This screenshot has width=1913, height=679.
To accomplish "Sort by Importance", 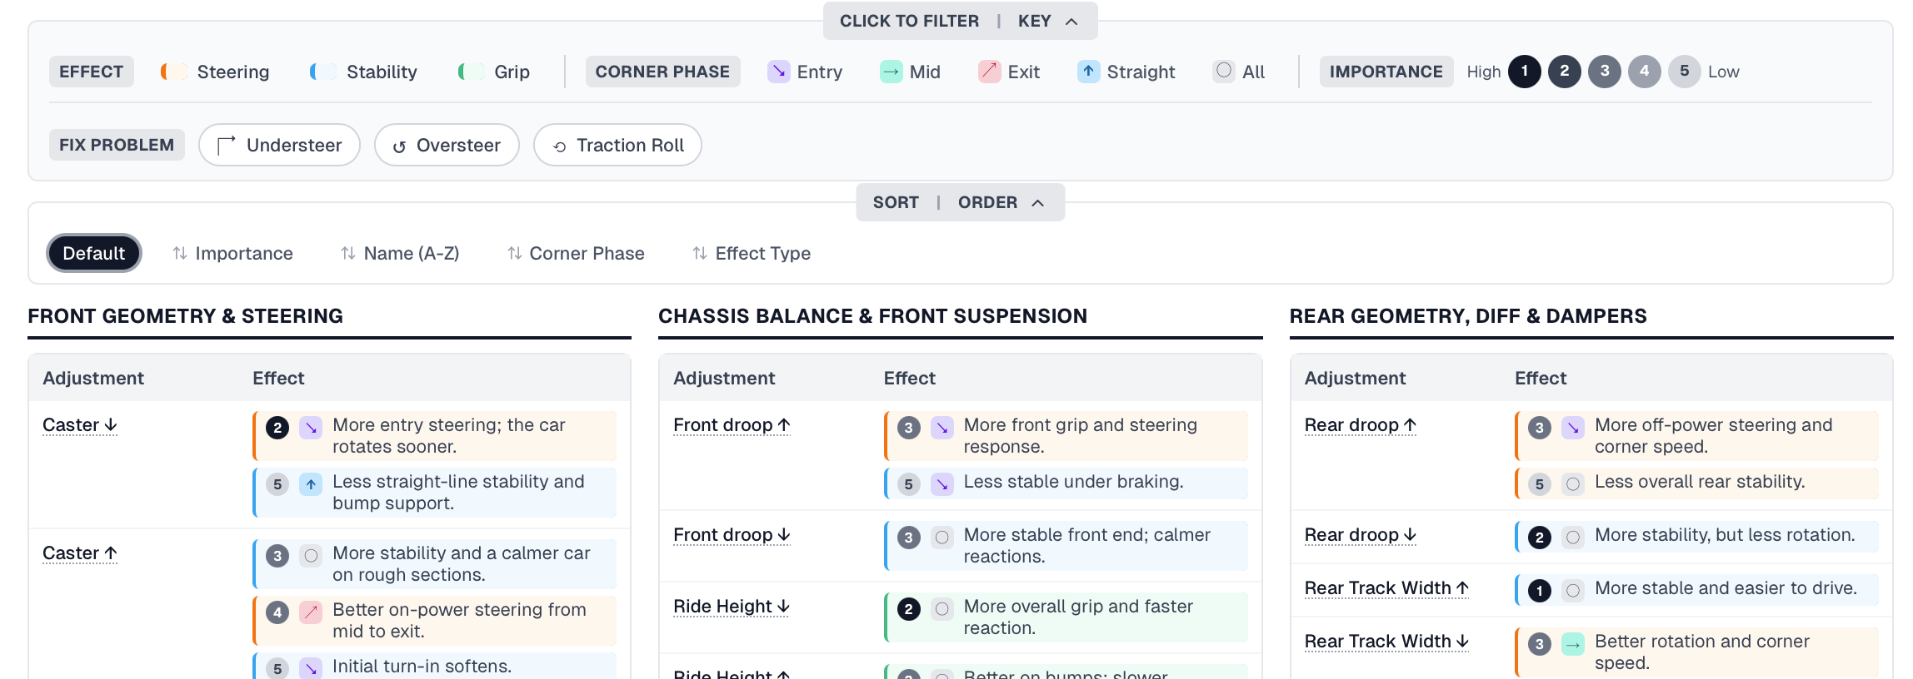I will click(x=232, y=253).
